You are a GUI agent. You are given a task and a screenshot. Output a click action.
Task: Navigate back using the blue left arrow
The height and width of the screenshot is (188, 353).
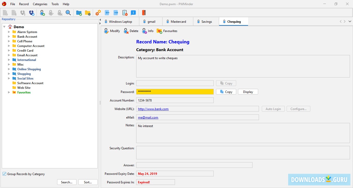[x=107, y=12]
